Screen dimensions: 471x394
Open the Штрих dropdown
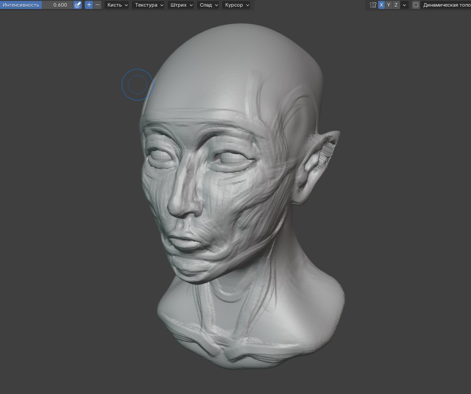(x=180, y=5)
